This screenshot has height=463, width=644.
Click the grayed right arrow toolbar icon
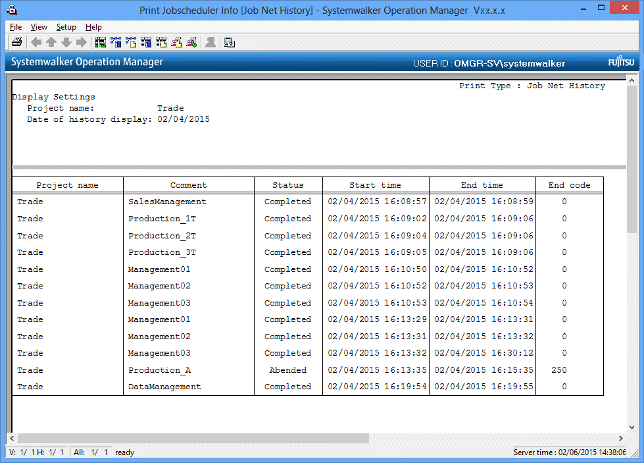click(x=82, y=43)
